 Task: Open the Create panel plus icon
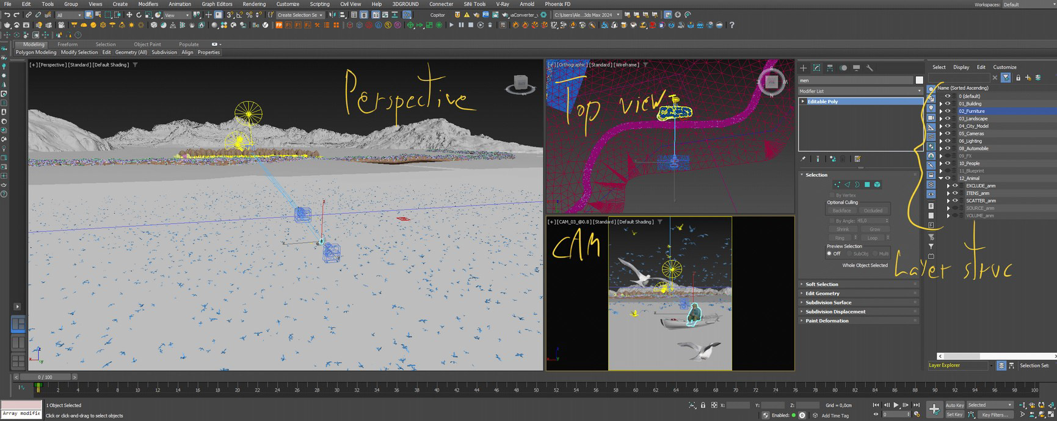[x=804, y=68]
